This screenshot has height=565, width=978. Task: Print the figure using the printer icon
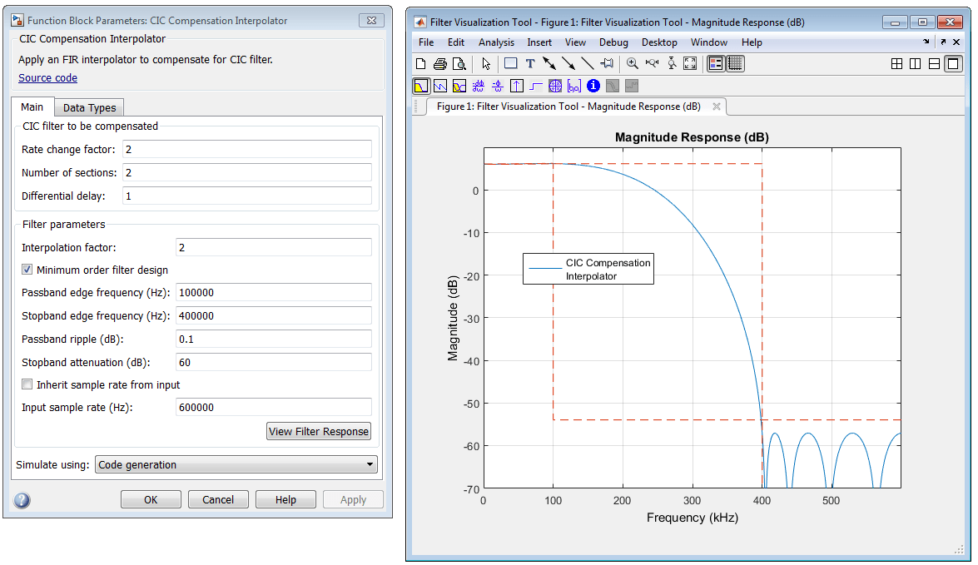point(439,63)
